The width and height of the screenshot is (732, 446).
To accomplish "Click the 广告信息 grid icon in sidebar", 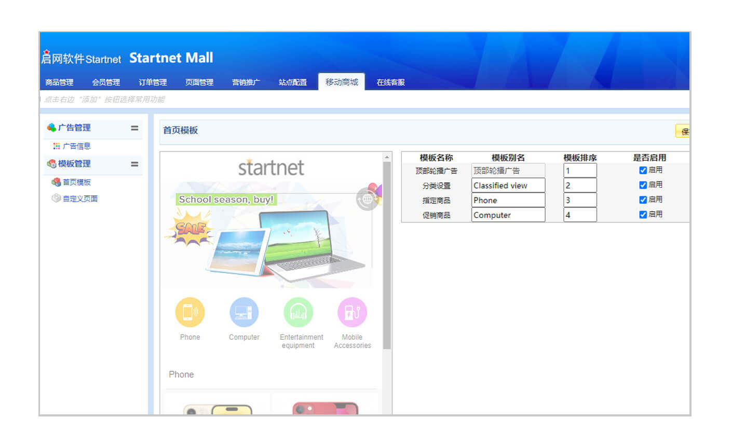I will 57,146.
